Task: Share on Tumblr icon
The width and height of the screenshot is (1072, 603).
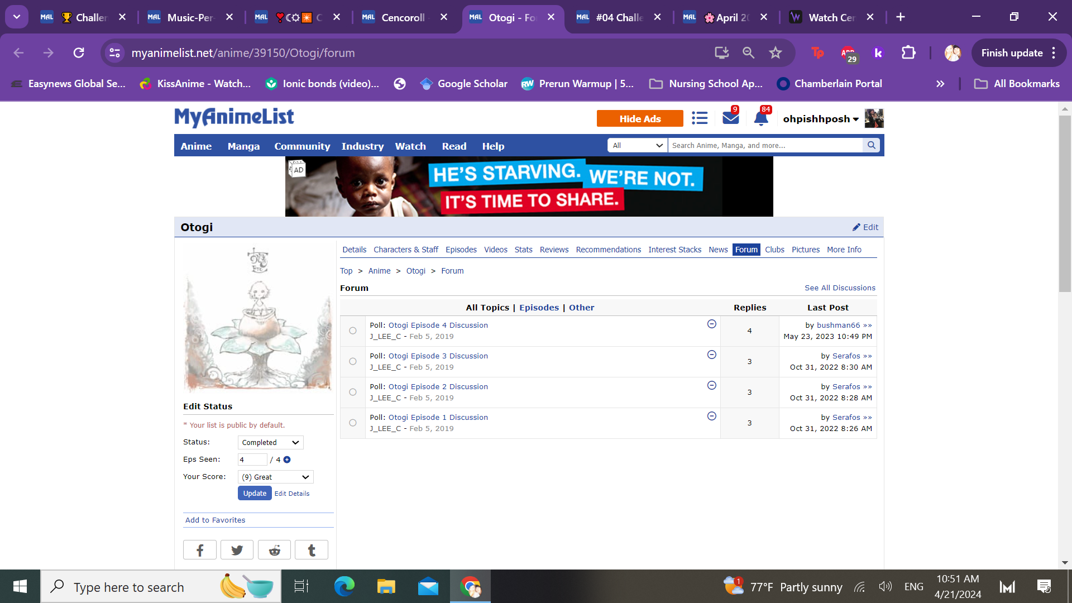Action: pyautogui.click(x=312, y=550)
